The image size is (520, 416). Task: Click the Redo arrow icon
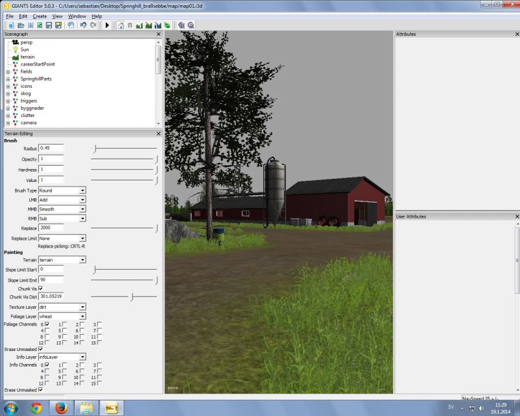click(x=93, y=25)
